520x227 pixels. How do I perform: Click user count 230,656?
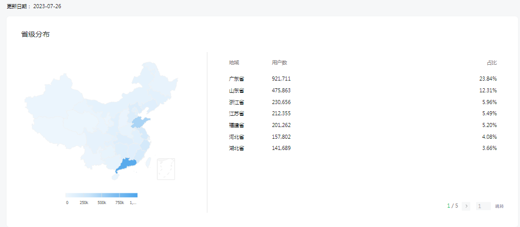click(281, 102)
